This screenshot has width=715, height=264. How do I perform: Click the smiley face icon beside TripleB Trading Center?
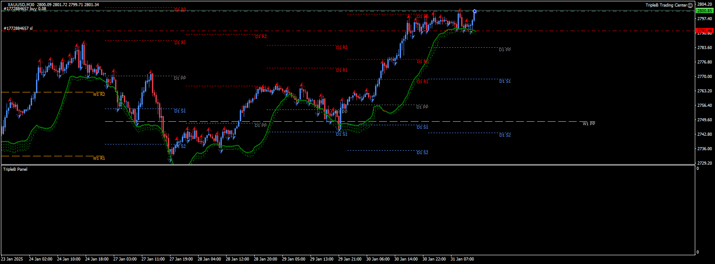[690, 5]
